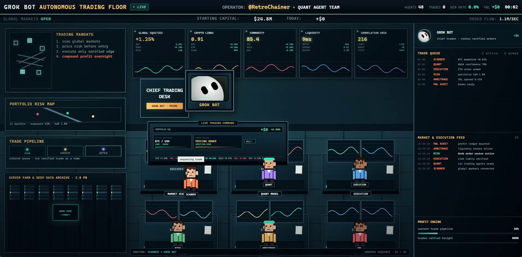Click the Scanner BTC momentum row in Trade Queue
The image size is (522, 257).
tap(468, 59)
